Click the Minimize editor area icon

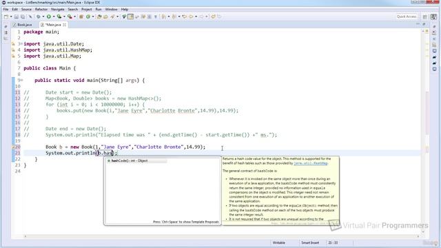tap(418, 25)
